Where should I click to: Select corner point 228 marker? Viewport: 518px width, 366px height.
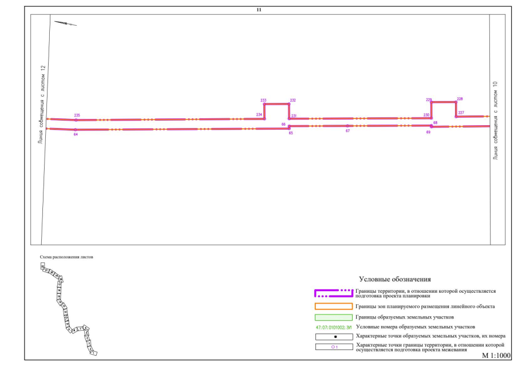click(x=456, y=102)
